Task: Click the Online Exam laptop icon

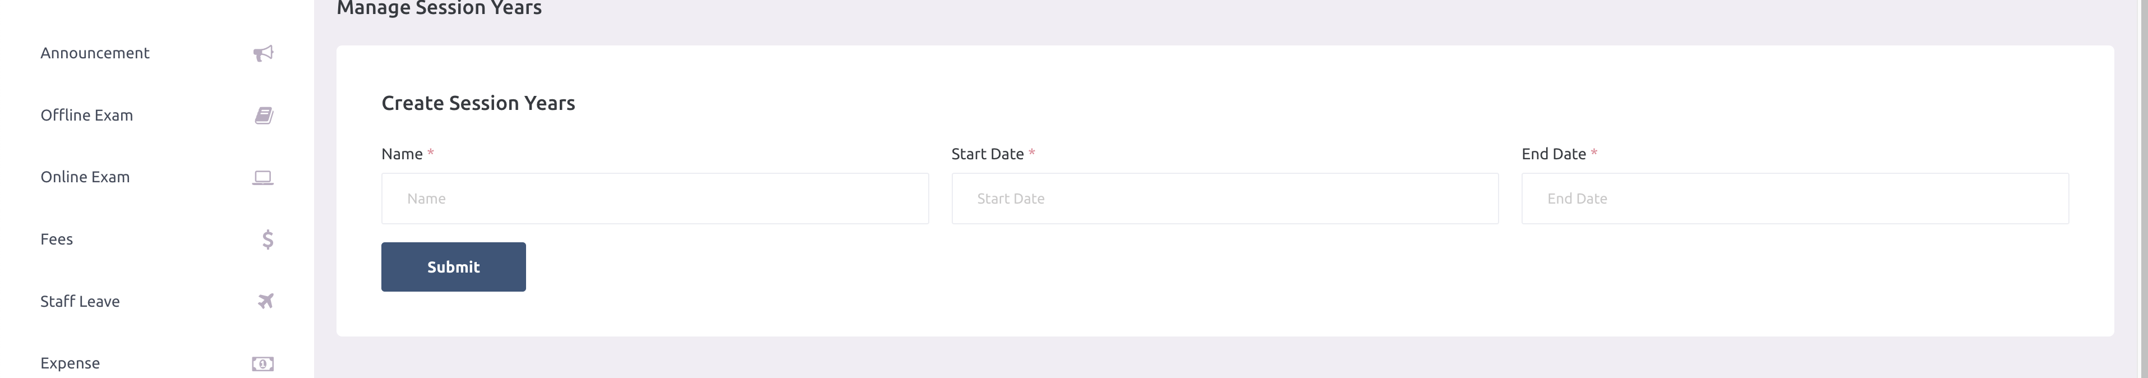Action: 262,178
